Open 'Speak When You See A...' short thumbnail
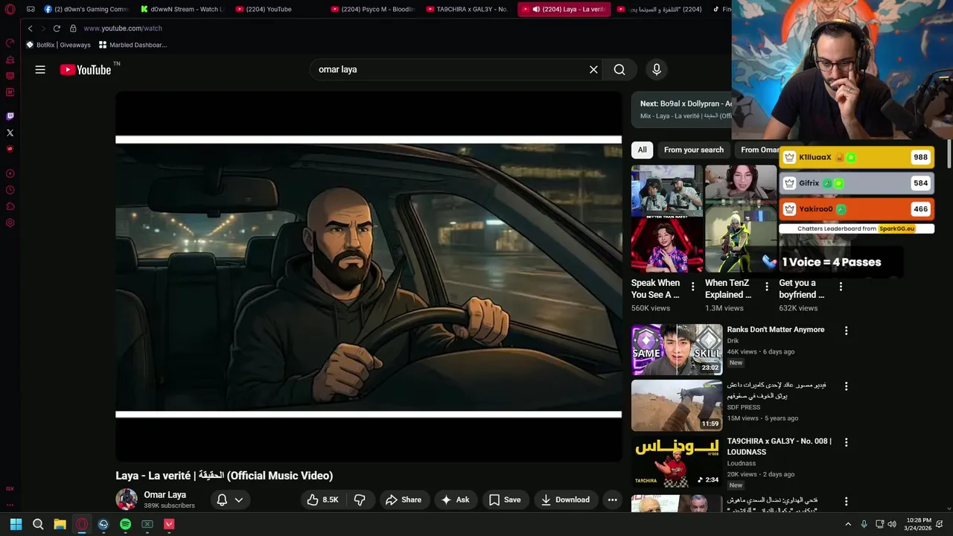Screen dimensions: 953x536 (x=667, y=219)
